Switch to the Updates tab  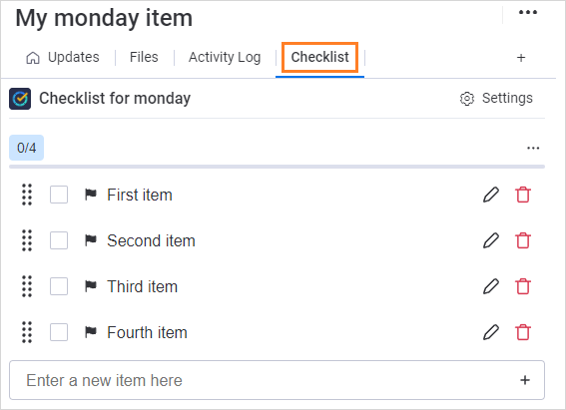[63, 57]
